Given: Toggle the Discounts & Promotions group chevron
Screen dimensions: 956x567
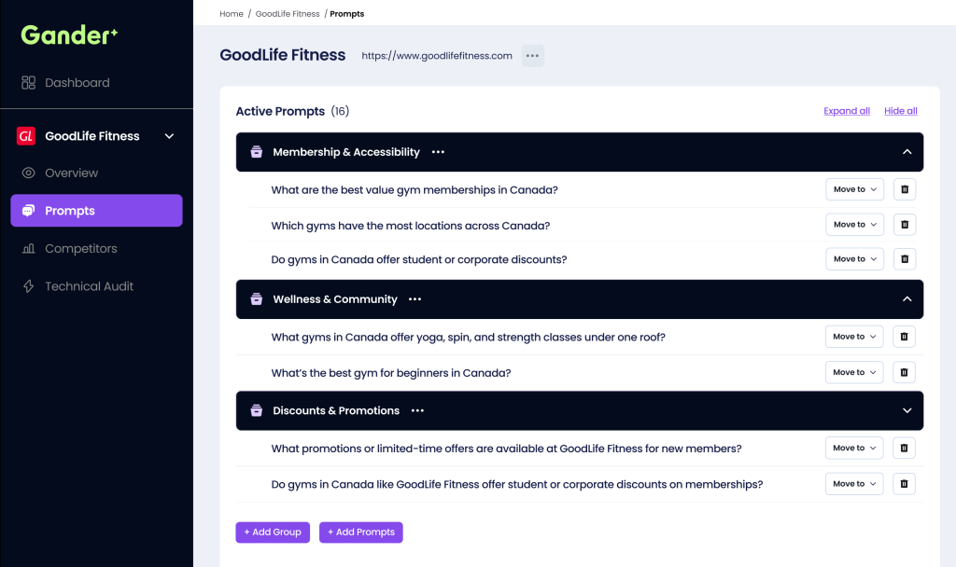Looking at the screenshot, I should tap(907, 410).
